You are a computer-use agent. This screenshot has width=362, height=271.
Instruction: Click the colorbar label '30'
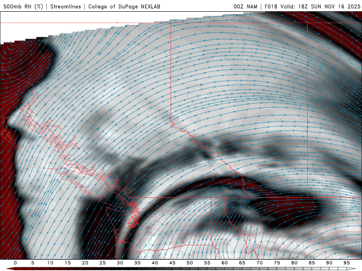point(120,263)
